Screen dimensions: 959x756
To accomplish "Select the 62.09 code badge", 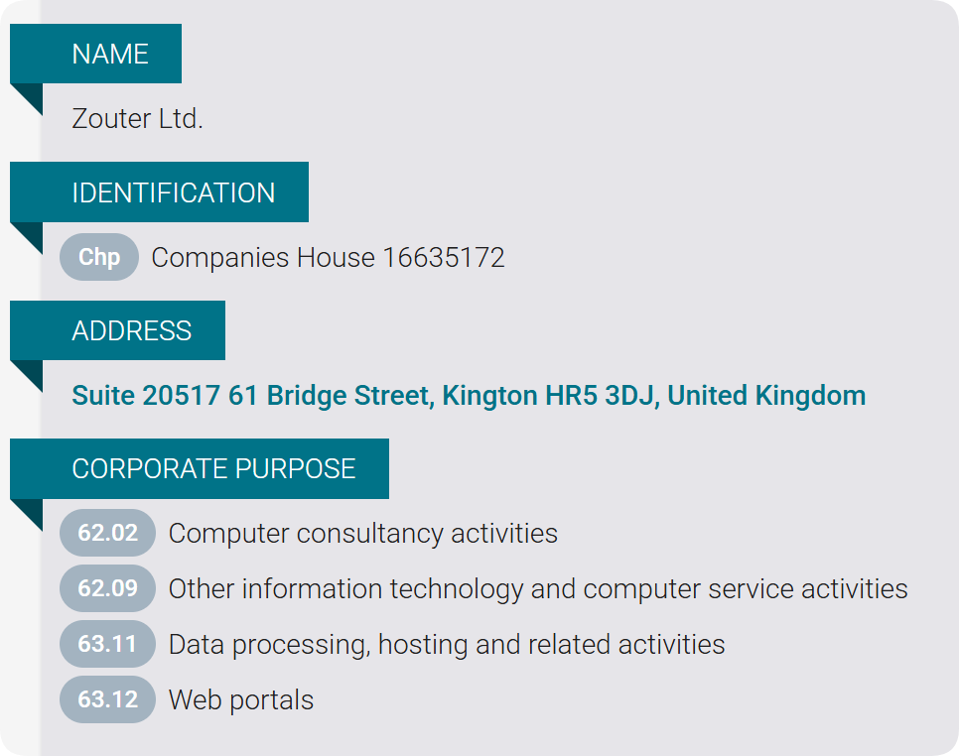I will (x=107, y=588).
